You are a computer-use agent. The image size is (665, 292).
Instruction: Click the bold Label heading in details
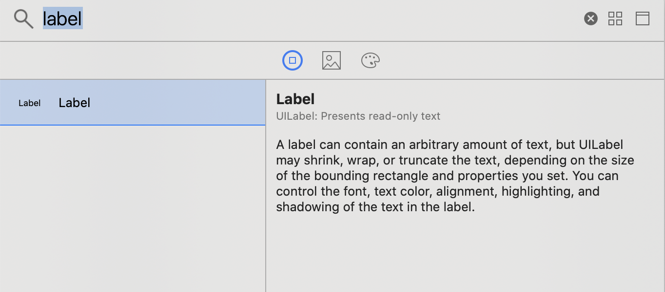click(295, 99)
